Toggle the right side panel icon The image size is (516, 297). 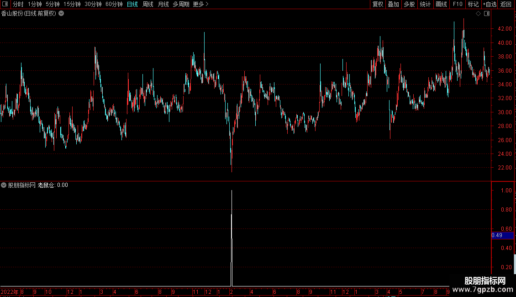(x=487, y=14)
